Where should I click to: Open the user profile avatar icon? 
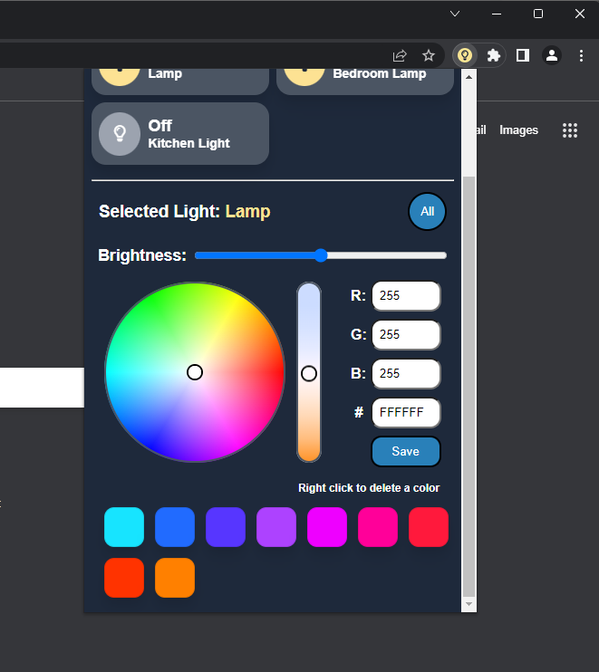click(x=551, y=55)
